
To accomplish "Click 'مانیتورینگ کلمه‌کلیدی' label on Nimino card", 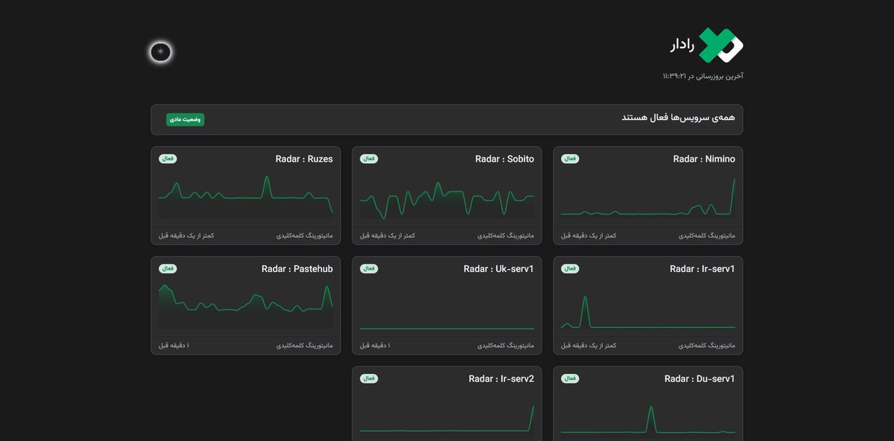I will (x=707, y=235).
